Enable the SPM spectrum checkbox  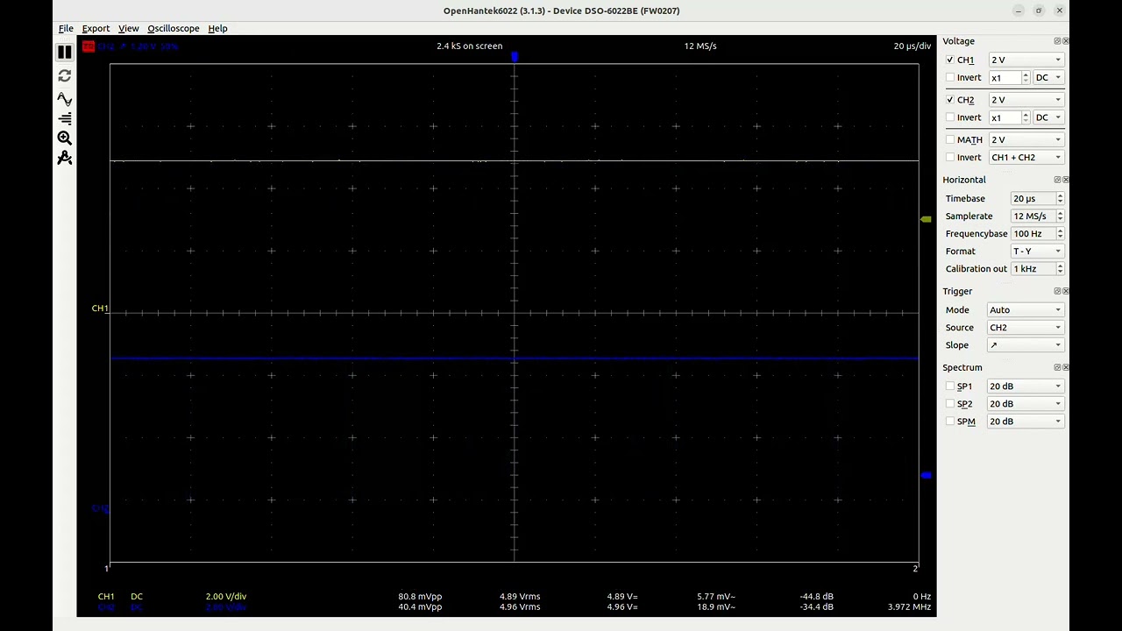[950, 422]
